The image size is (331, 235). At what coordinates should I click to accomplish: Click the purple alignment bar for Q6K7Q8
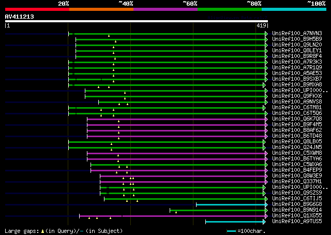click(x=176, y=119)
